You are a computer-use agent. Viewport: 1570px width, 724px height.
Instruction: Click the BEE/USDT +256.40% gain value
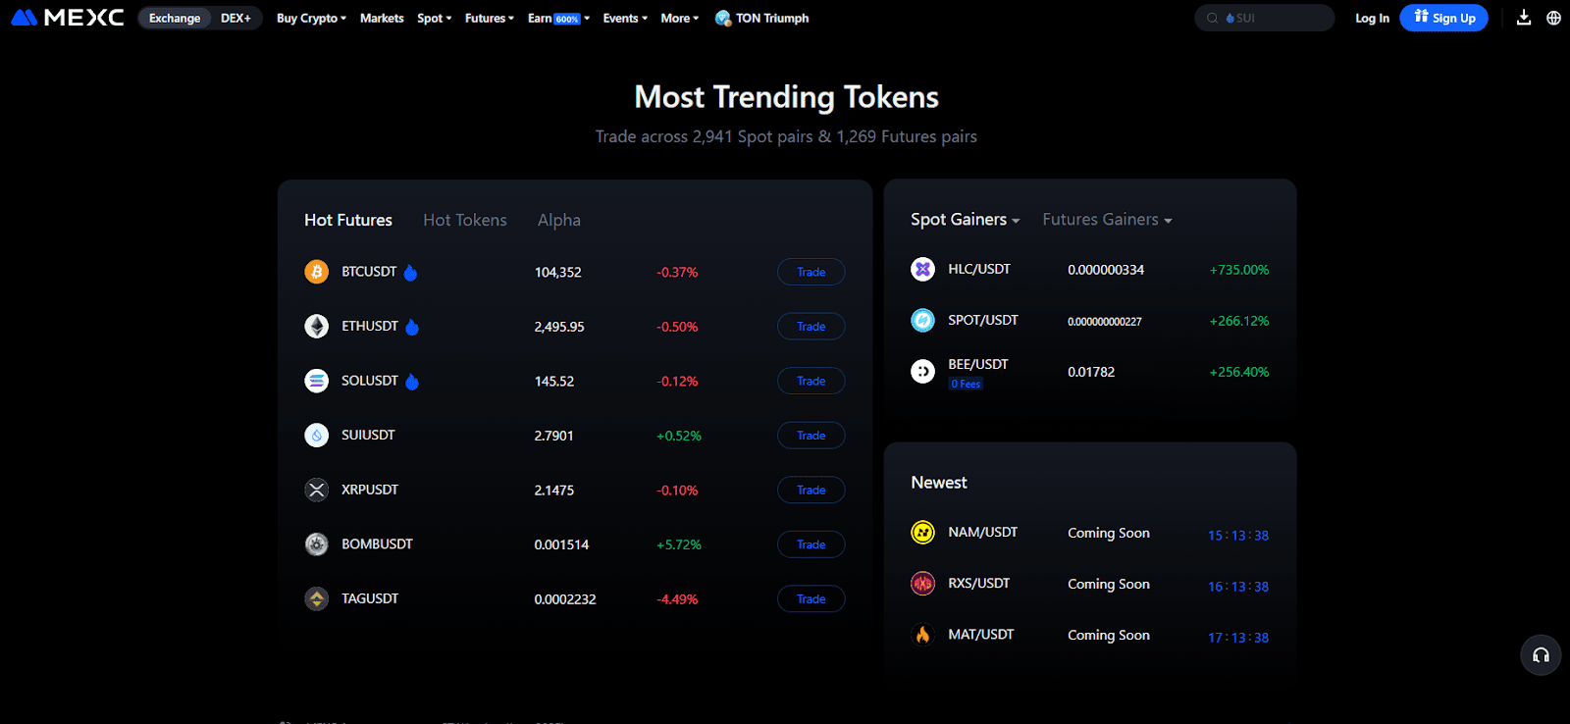1239,372
